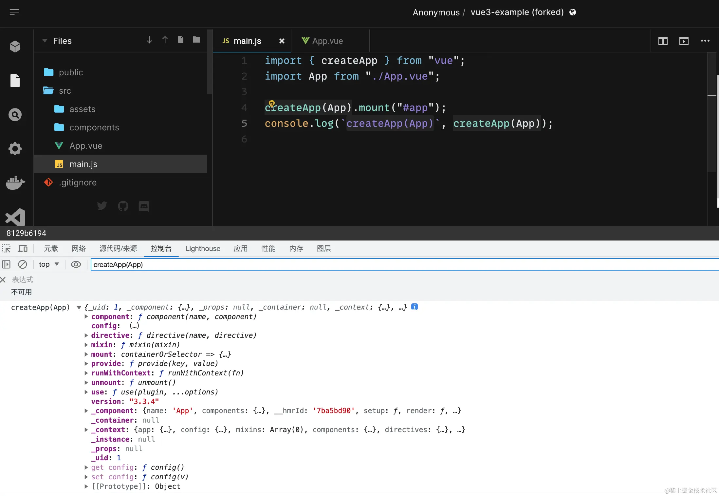This screenshot has height=496, width=719.
Task: Open the 元素 (Elements) DevTools tab
Action: (51, 249)
